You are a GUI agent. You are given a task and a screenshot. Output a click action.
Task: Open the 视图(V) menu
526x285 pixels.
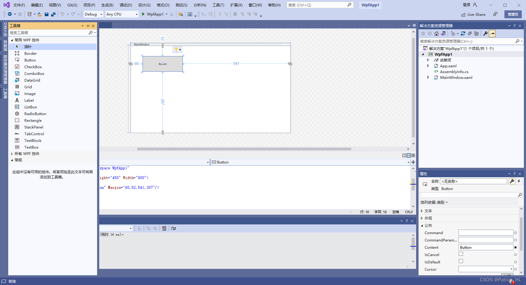55,5
